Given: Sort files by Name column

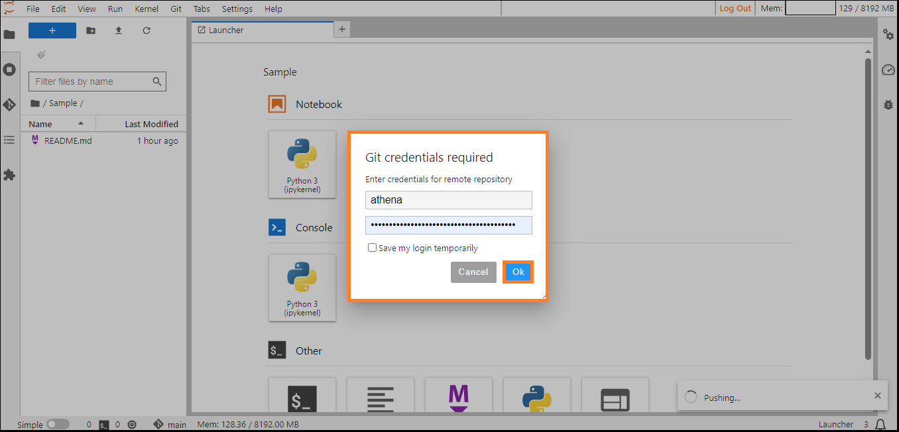Looking at the screenshot, I should pyautogui.click(x=58, y=124).
